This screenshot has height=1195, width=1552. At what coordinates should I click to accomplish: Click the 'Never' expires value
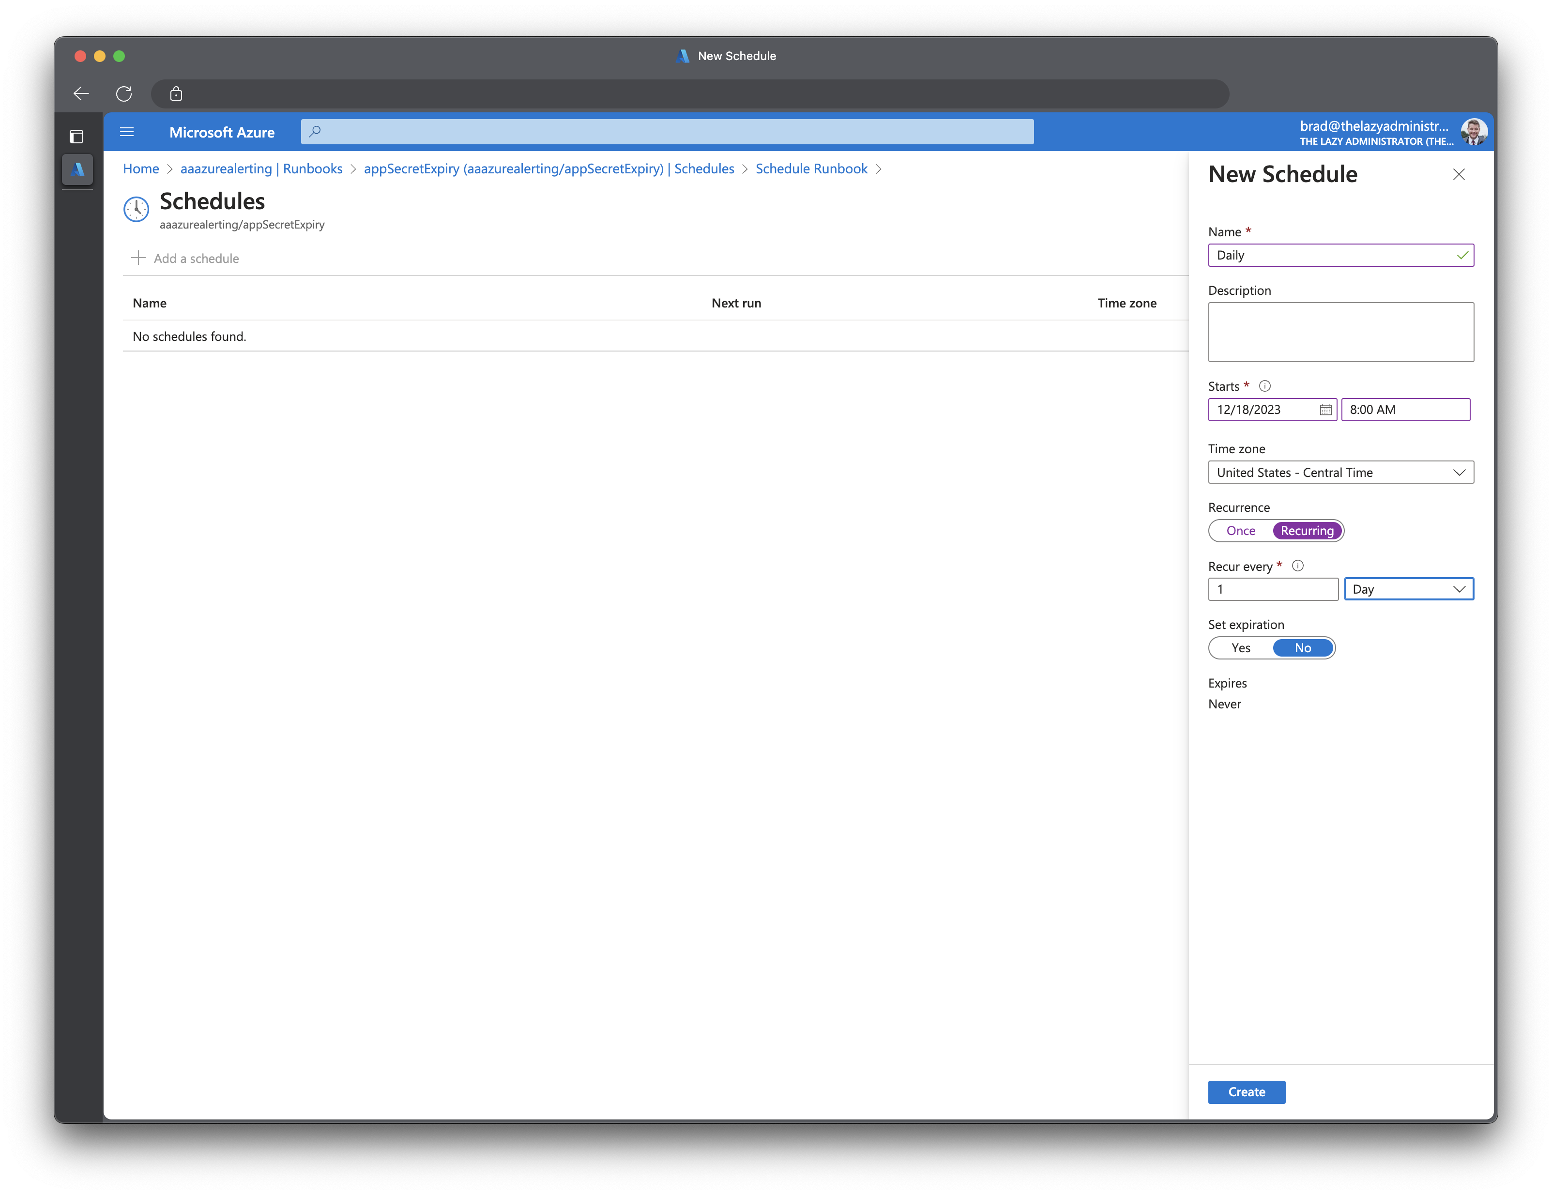pyautogui.click(x=1224, y=704)
